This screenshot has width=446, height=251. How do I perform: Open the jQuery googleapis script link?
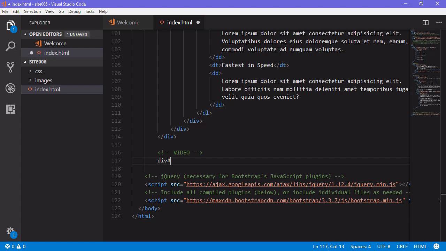coord(291,184)
